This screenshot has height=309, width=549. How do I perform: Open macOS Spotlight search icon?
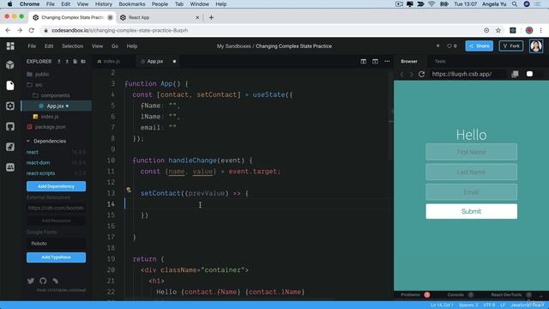click(x=515, y=4)
